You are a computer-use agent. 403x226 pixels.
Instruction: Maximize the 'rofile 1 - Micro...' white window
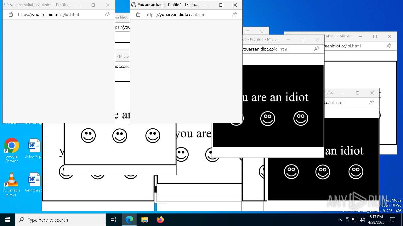375,36
